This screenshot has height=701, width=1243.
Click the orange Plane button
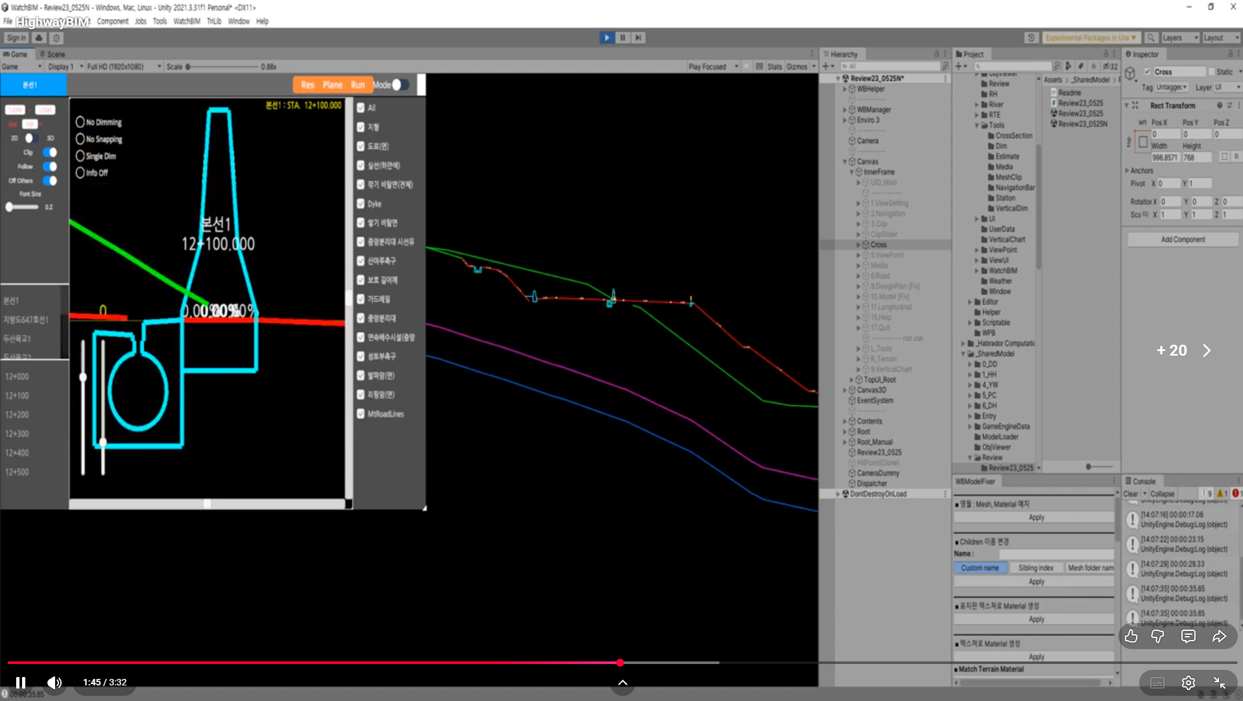point(332,85)
